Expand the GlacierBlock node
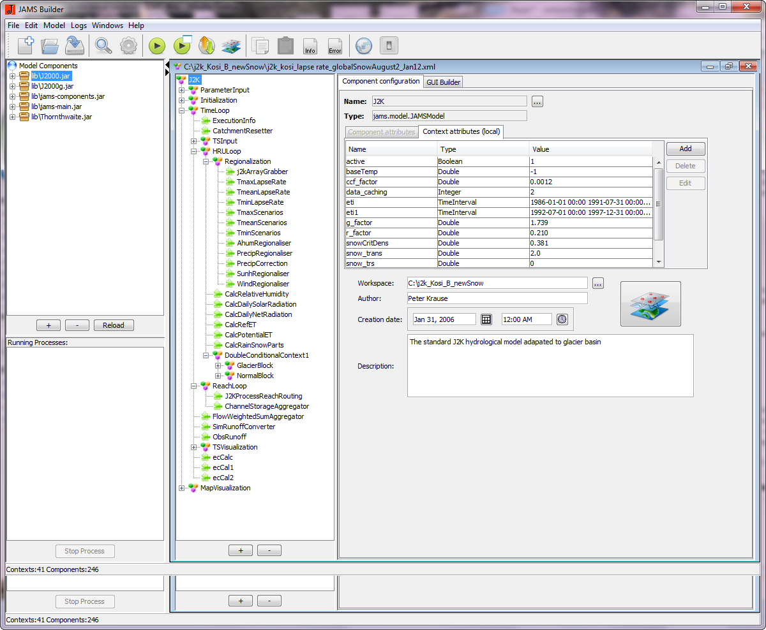 point(218,365)
